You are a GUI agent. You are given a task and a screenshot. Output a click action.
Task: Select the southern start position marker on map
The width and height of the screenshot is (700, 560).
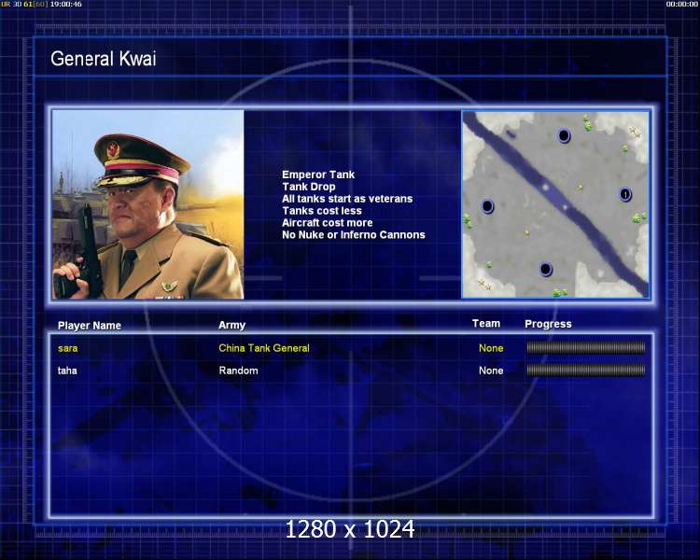point(545,270)
